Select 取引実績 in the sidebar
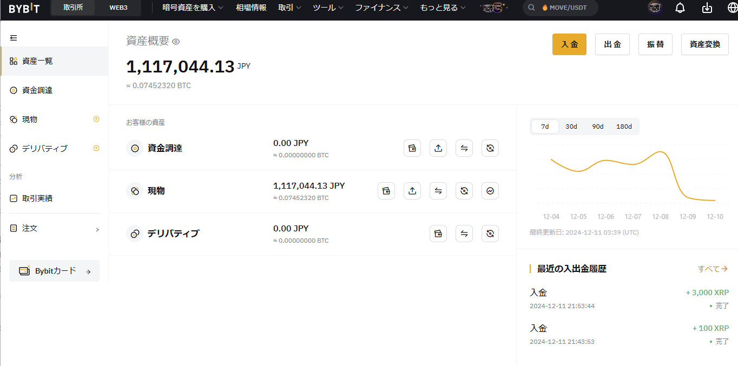The height and width of the screenshot is (366, 738). pyautogui.click(x=37, y=198)
